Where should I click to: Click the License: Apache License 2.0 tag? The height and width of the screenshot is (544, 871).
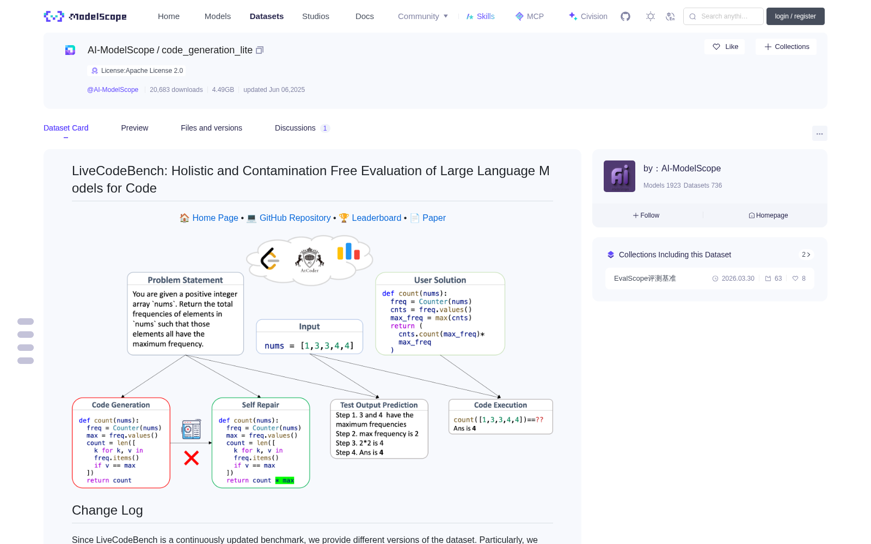[137, 71]
